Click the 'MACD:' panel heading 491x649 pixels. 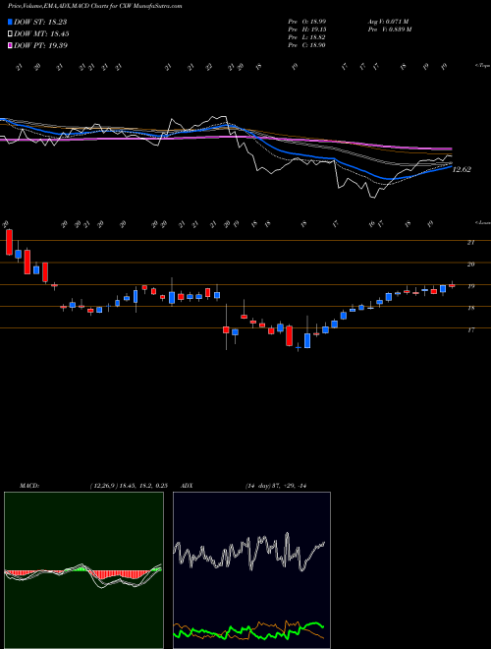28,486
